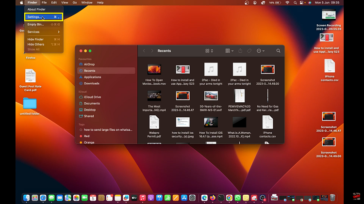Image resolution: width=364 pixels, height=204 pixels.
Task: Select Applications in the sidebar
Action: tap(106, 77)
